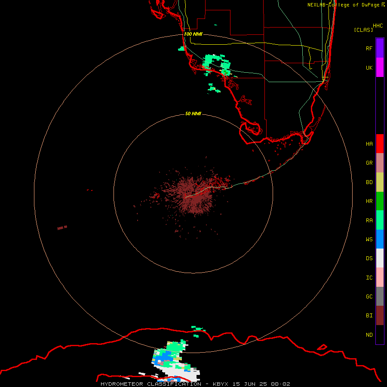Viewport: 387px width, 387px height.
Task: Click the ND black legend swatch
Action: coord(380,335)
